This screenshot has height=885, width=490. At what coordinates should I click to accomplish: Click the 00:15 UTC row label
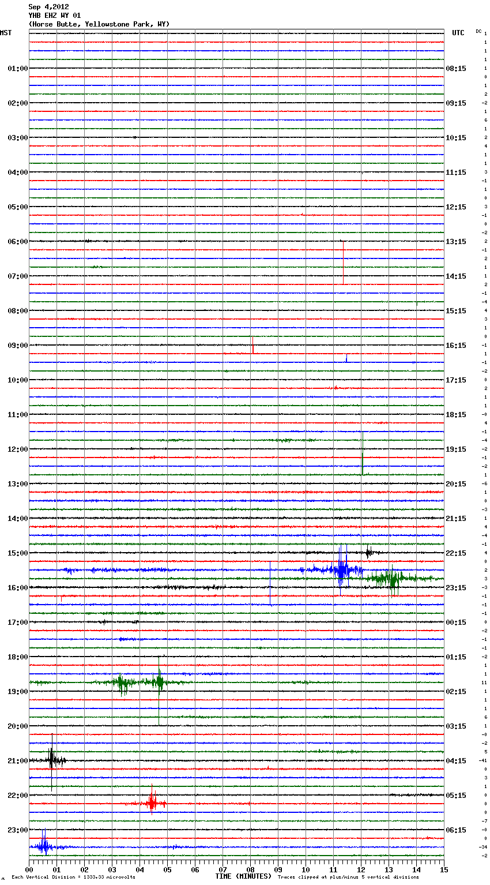(456, 622)
